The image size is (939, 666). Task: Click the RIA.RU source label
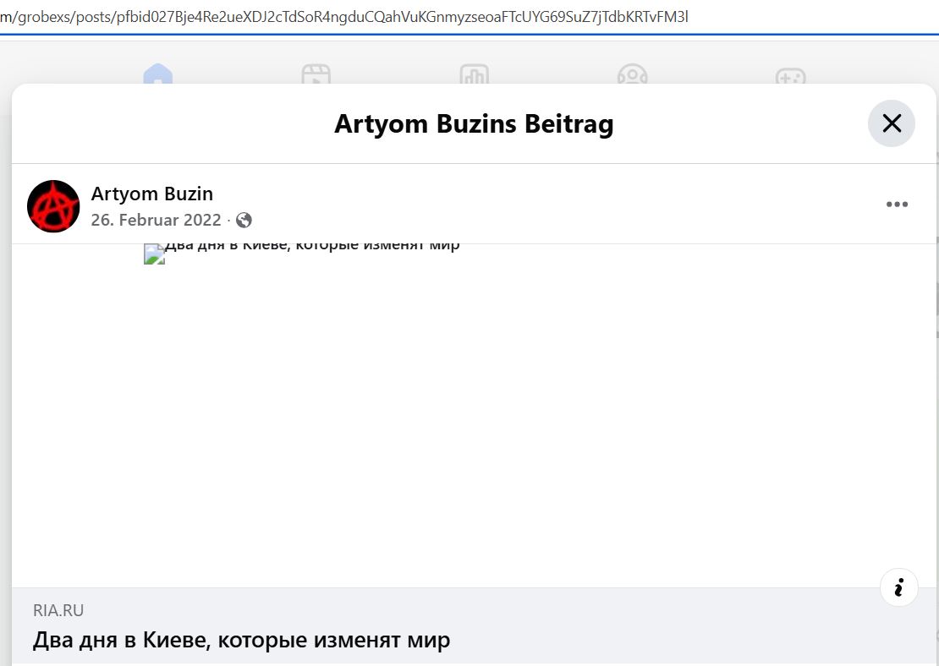pos(58,609)
